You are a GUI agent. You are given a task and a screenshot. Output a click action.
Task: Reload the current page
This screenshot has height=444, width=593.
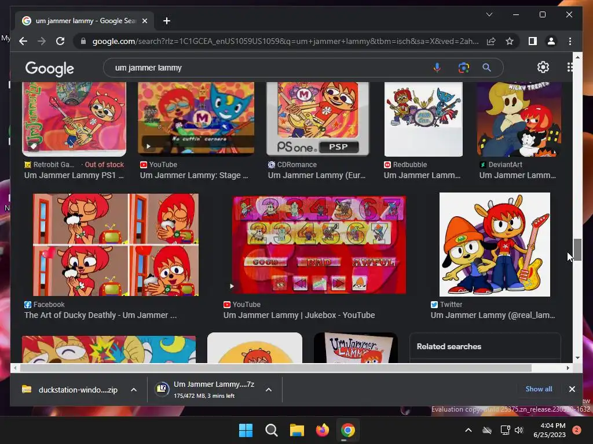[x=60, y=41]
